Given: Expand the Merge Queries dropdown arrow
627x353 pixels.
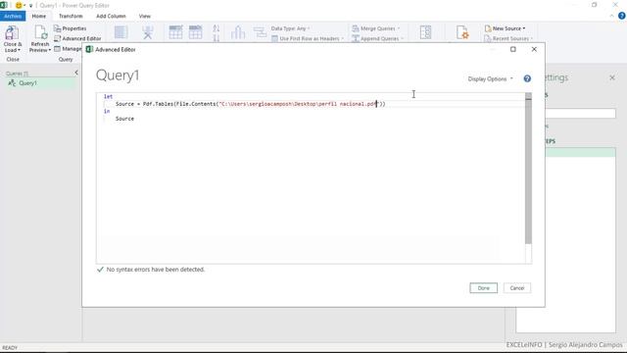Looking at the screenshot, I should (x=399, y=28).
